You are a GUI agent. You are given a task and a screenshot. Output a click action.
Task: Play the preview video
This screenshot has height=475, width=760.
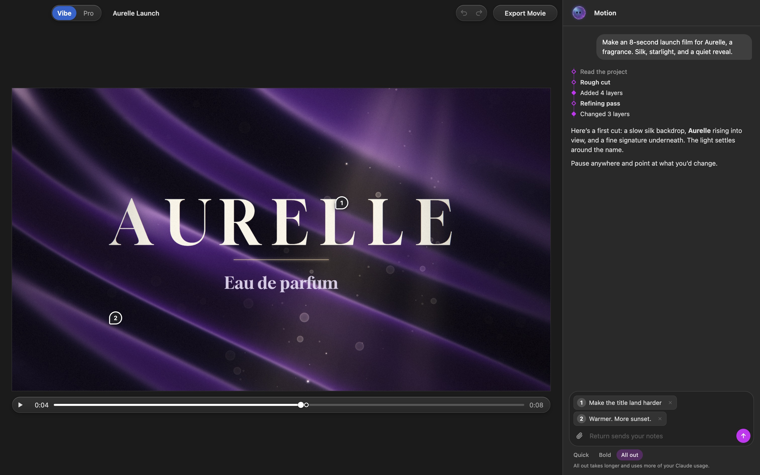[x=20, y=405]
